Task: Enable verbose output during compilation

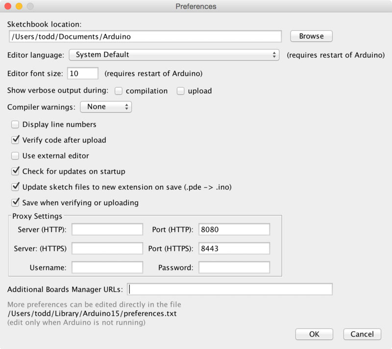Action: [118, 91]
